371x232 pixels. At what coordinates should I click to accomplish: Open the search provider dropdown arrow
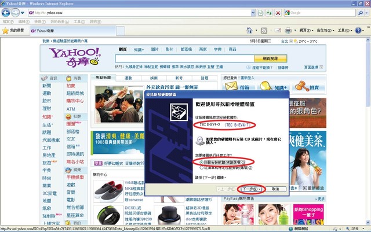[367, 13]
